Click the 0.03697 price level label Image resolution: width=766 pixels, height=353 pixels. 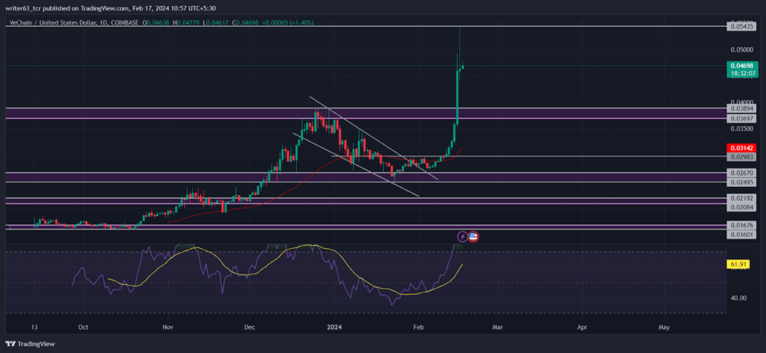(x=741, y=119)
